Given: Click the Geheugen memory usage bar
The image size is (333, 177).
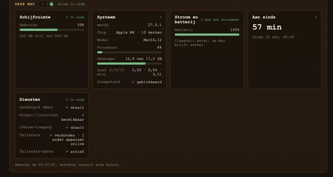Looking at the screenshot, I should 129,63.
